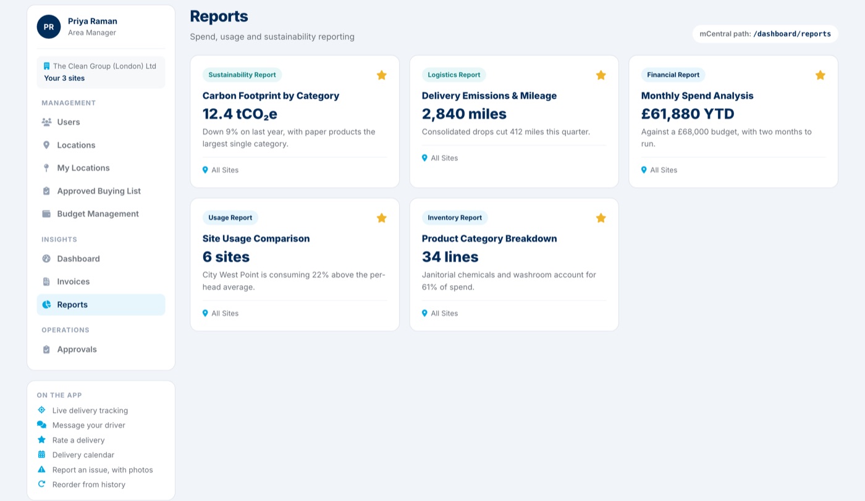Navigate to Approvals
The width and height of the screenshot is (865, 501).
coord(101,349)
